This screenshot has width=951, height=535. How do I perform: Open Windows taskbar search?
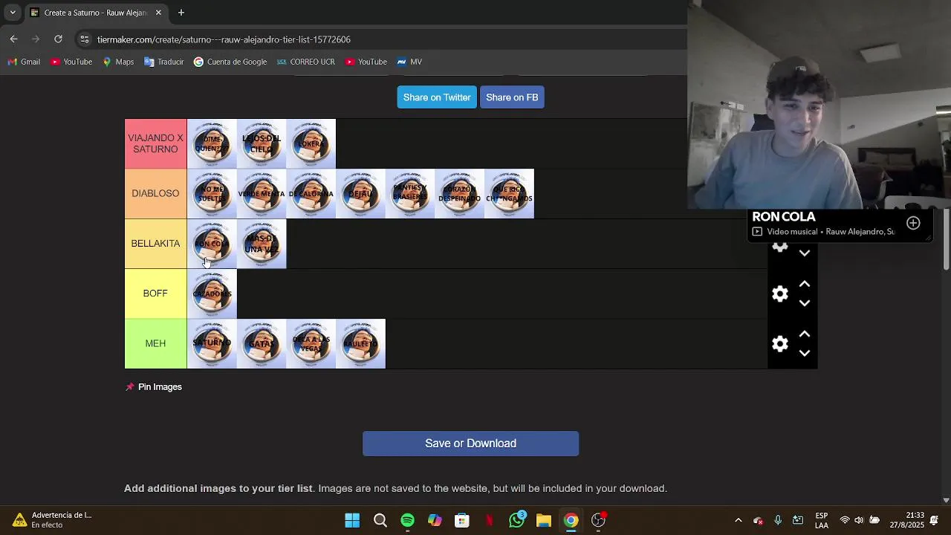point(380,520)
